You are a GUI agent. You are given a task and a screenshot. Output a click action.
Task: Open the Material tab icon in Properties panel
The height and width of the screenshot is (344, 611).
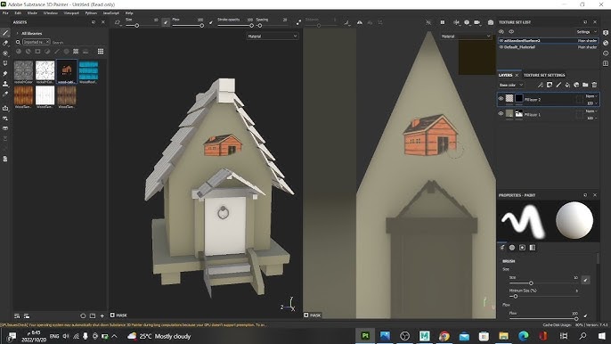[533, 248]
